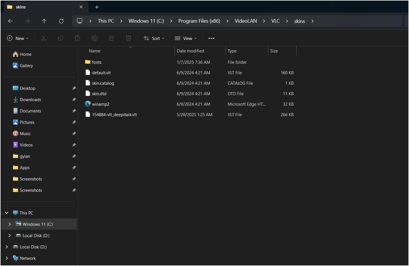This screenshot has width=409, height=266.
Task: Click the Microsoft Edge HT... type cell
Action: click(246, 104)
